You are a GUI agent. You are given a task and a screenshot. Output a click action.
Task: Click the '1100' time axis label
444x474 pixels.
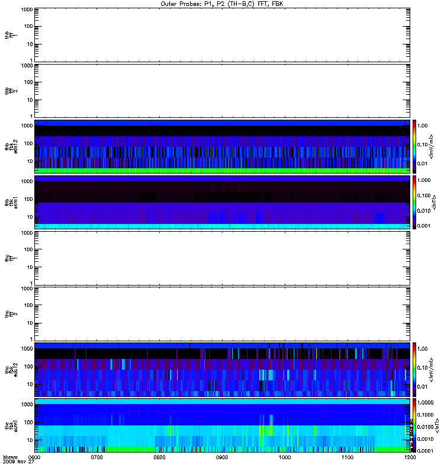coord(348,457)
